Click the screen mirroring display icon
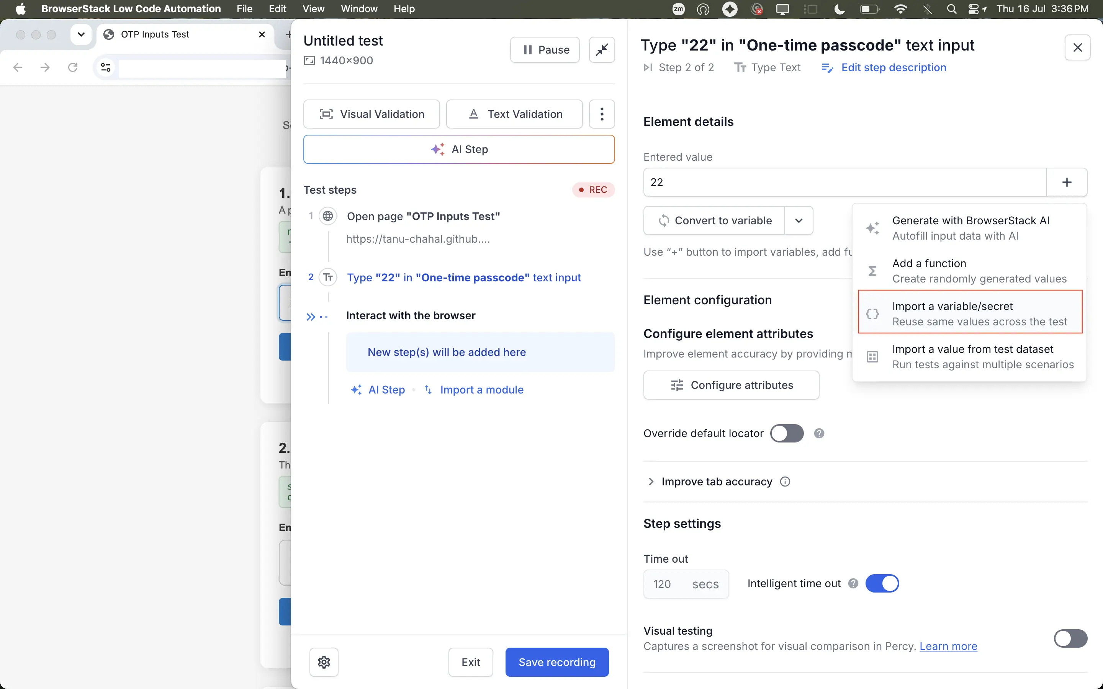 coord(782,9)
